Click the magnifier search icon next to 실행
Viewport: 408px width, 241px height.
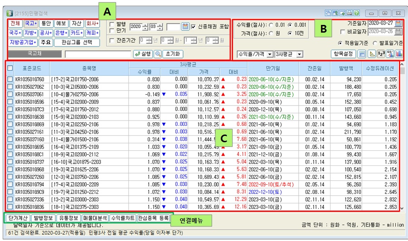[158, 54]
